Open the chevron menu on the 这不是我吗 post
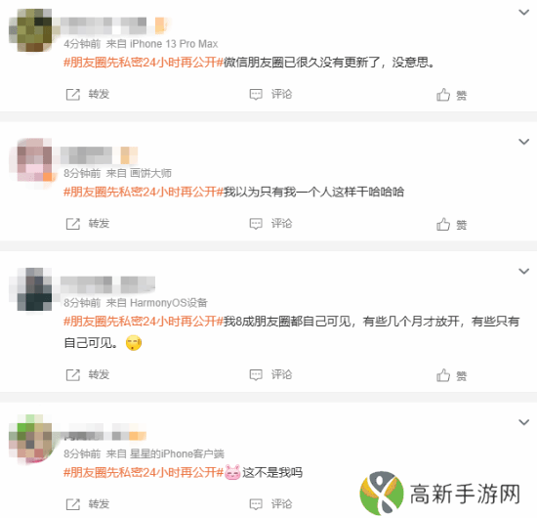This screenshot has height=518, width=537. [x=524, y=422]
